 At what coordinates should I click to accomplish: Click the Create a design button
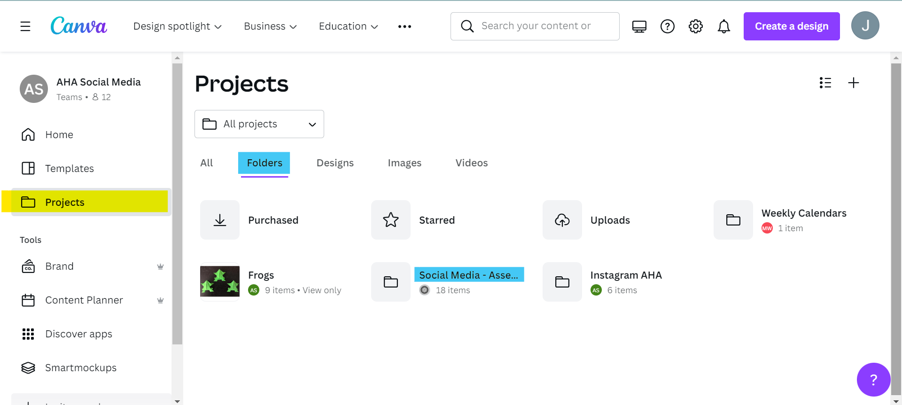[791, 26]
